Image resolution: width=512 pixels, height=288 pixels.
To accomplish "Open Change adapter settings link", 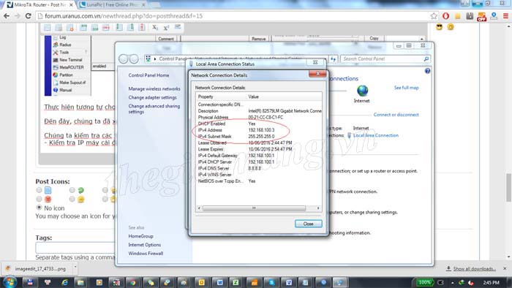I will [152, 97].
